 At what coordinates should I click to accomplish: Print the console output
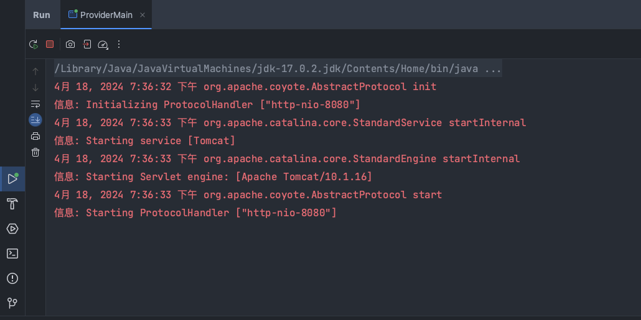point(35,136)
